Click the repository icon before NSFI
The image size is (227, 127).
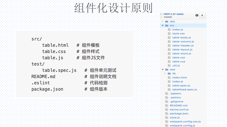click(x=161, y=14)
